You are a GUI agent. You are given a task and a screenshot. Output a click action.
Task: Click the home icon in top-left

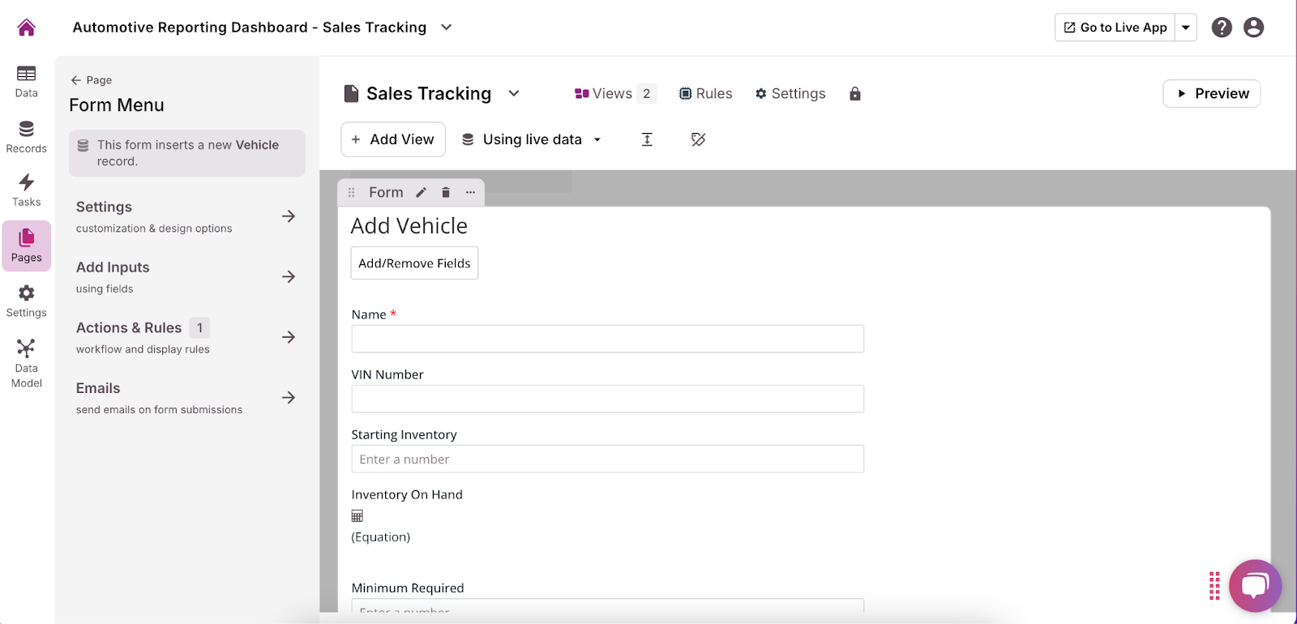tap(26, 28)
